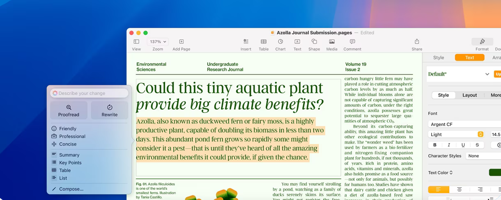501x200 pixels.
Task: Switch to the Layout tab
Action: coord(469,95)
